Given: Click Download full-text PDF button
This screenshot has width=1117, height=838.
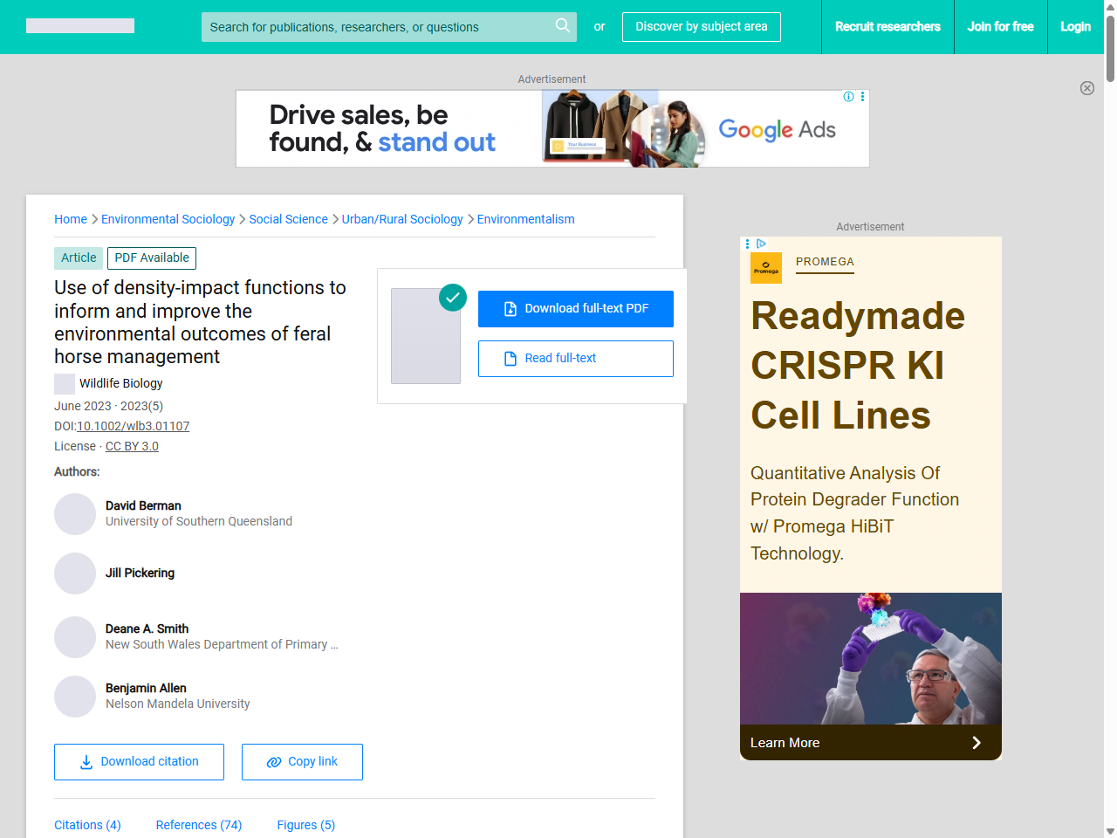Looking at the screenshot, I should 576,309.
